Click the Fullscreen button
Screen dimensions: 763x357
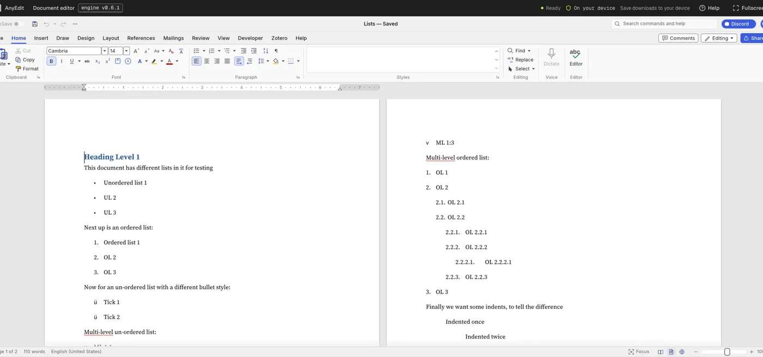pyautogui.click(x=748, y=8)
